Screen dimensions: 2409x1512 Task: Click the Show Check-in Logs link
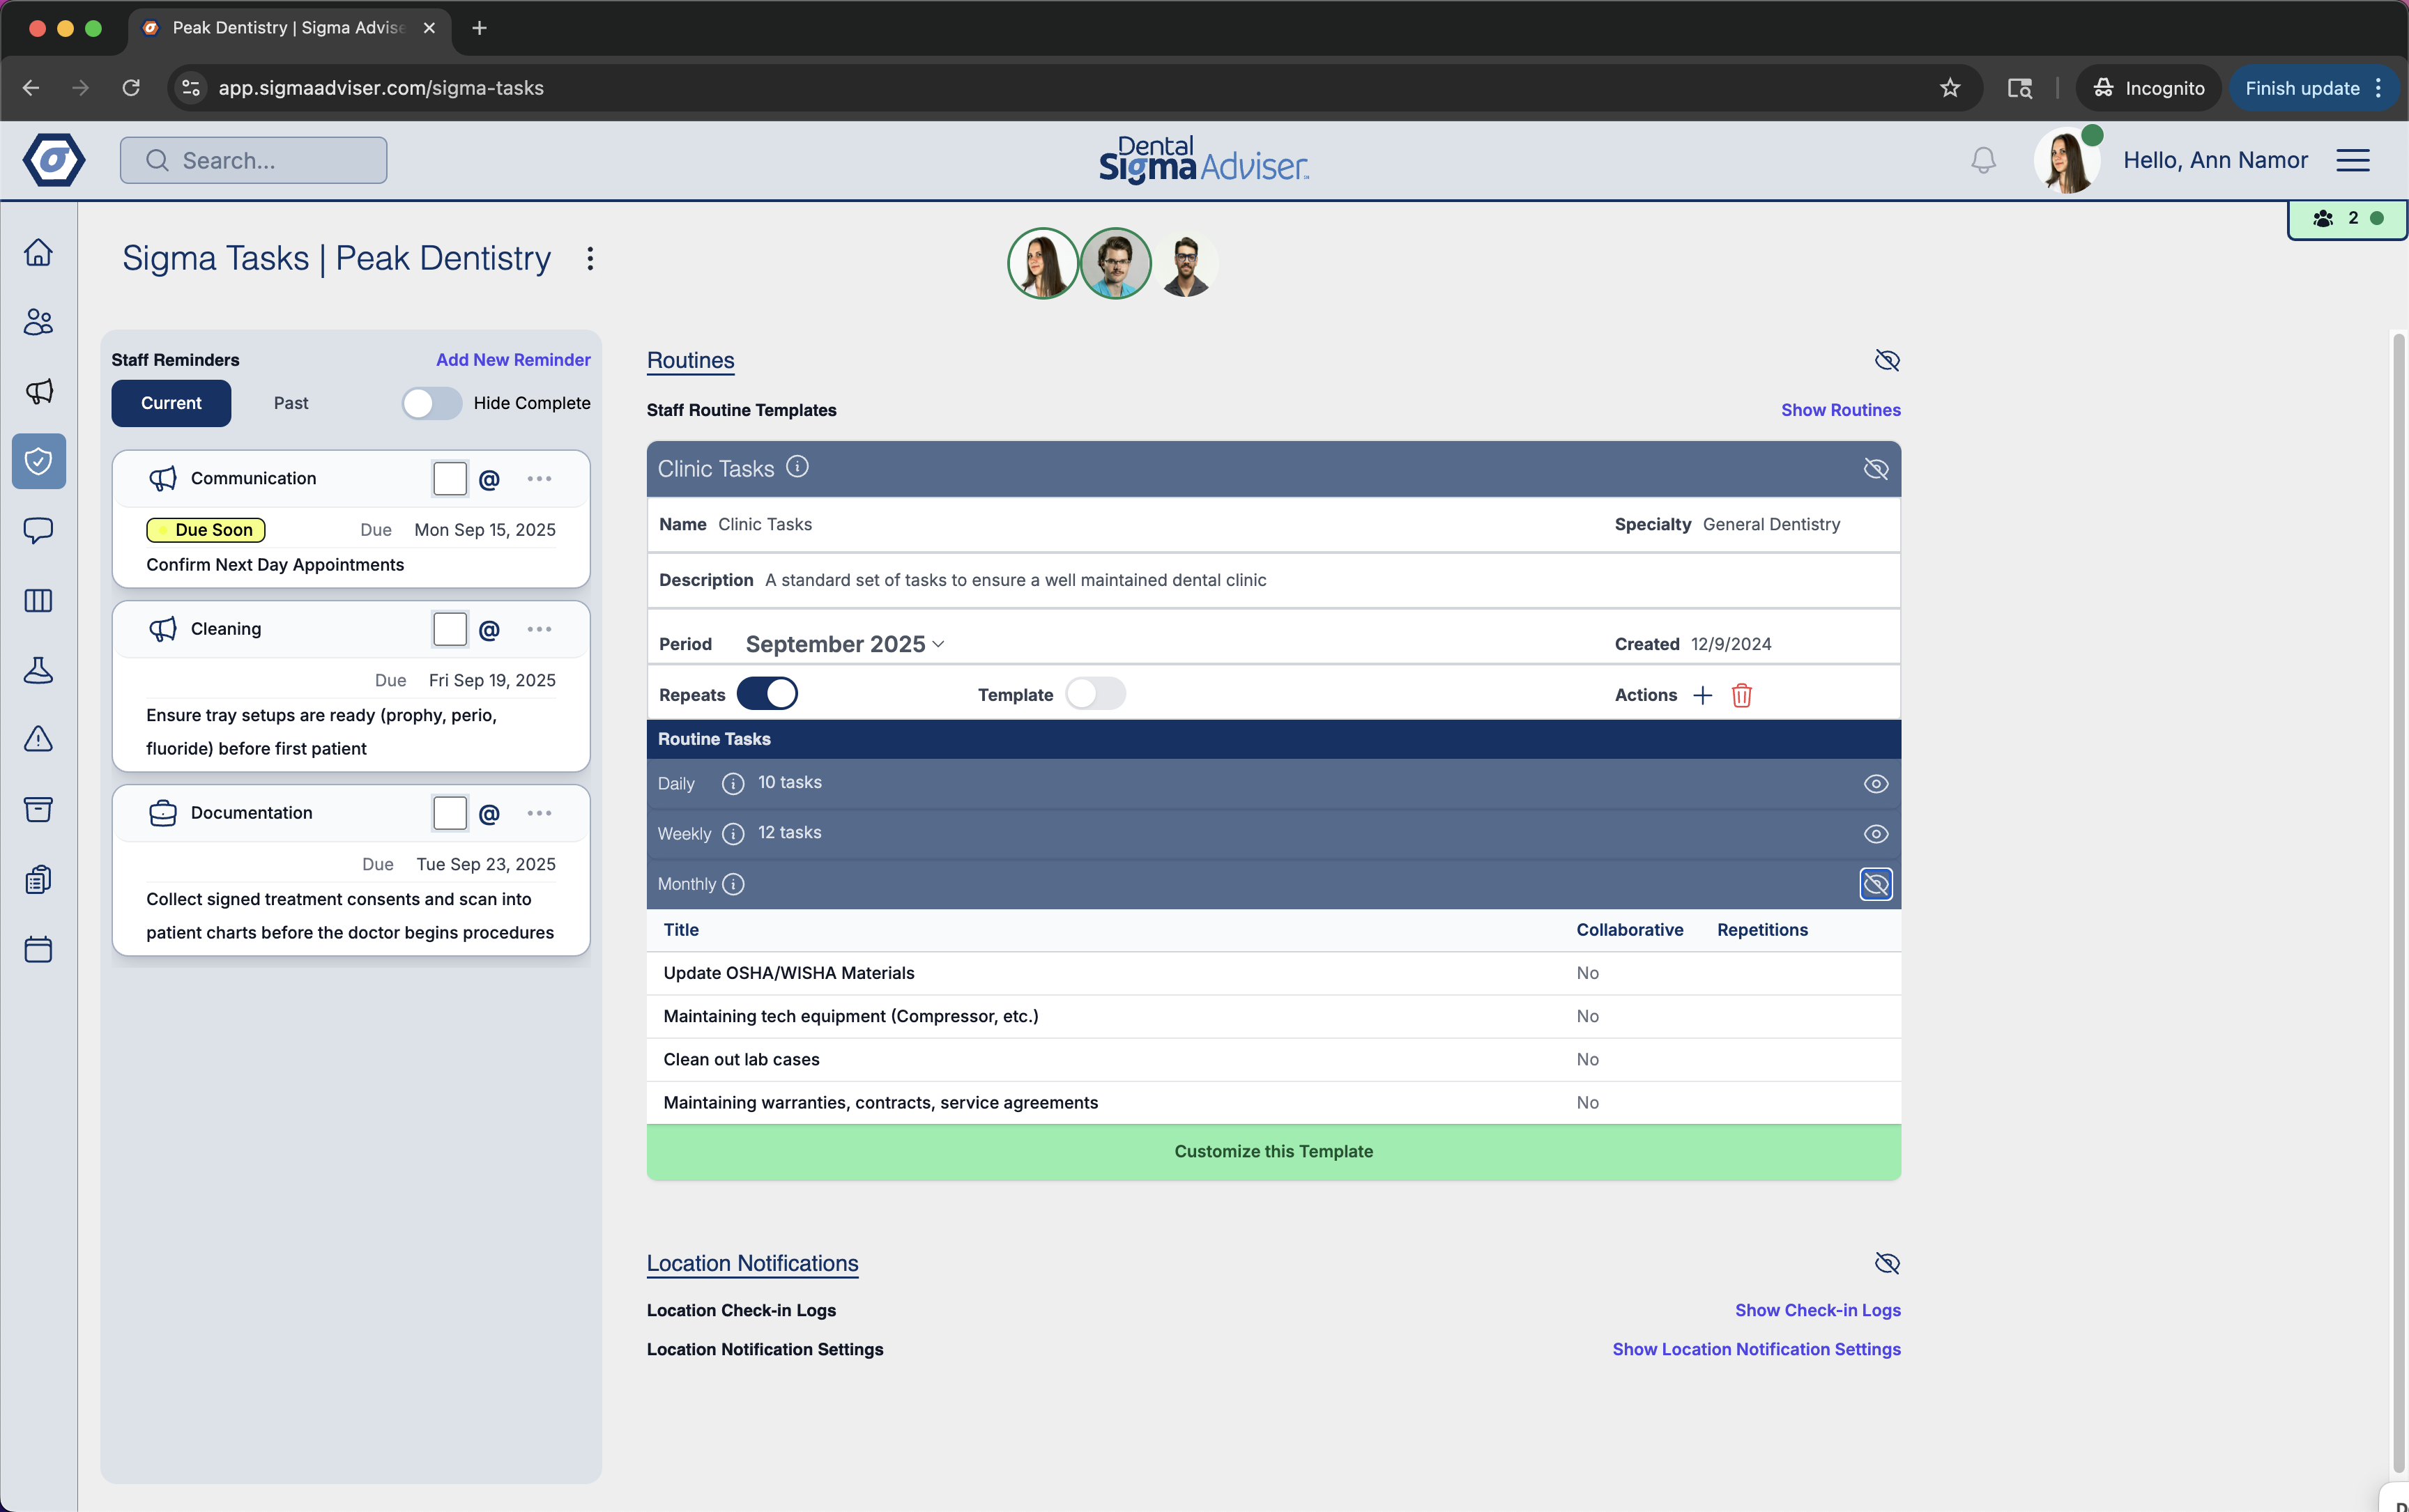[x=1818, y=1310]
